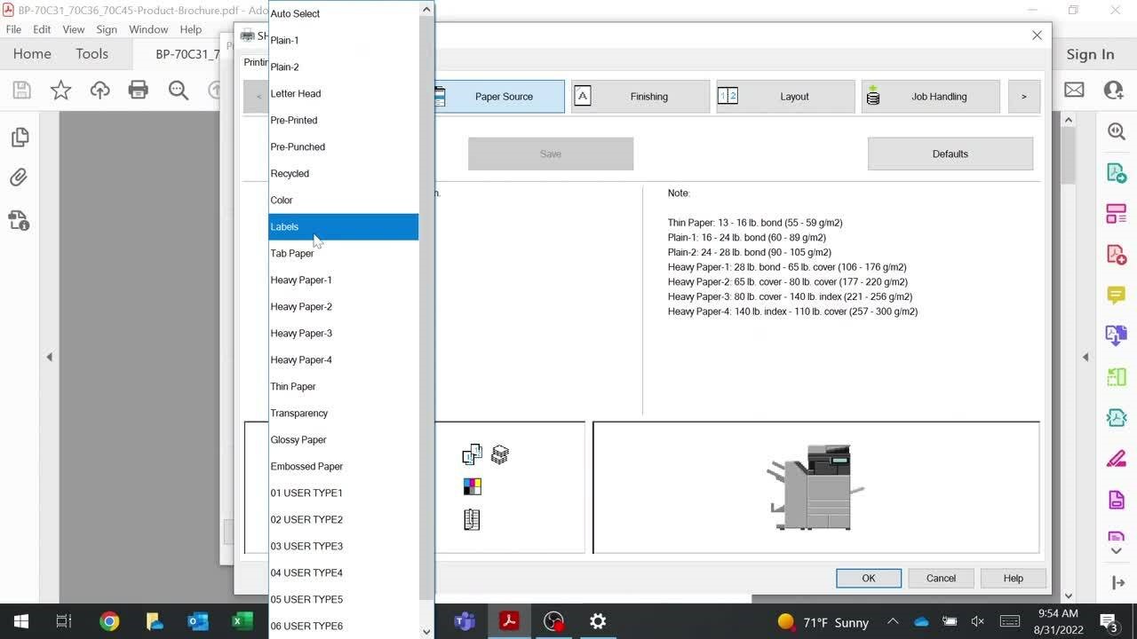The width and height of the screenshot is (1137, 639).
Task: Open the Layout tab
Action: pos(785,97)
